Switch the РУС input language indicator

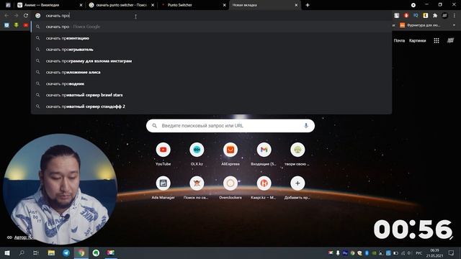tap(419, 253)
